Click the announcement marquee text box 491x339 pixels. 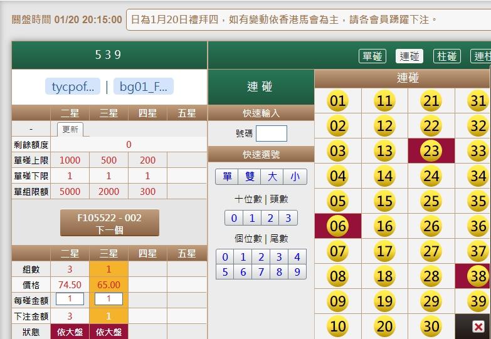point(309,19)
